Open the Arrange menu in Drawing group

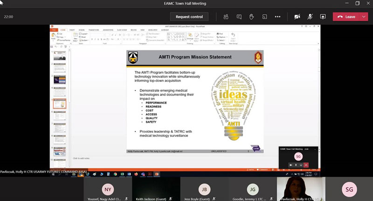pyautogui.click(x=190, y=37)
